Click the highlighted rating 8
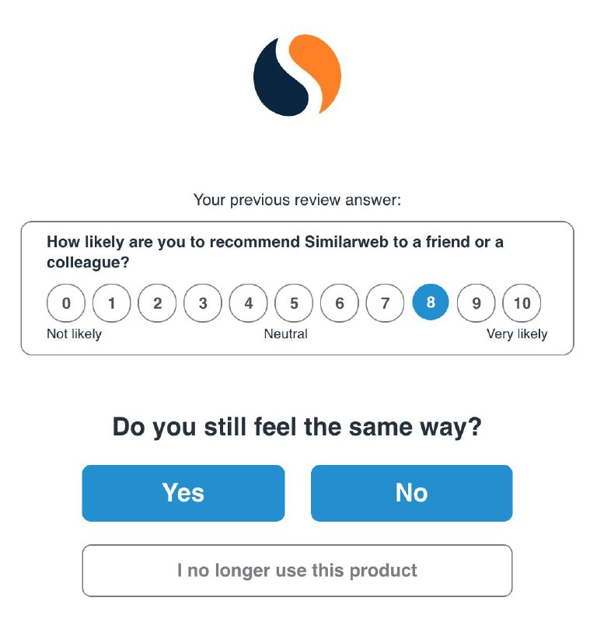The image size is (597, 622). [431, 303]
